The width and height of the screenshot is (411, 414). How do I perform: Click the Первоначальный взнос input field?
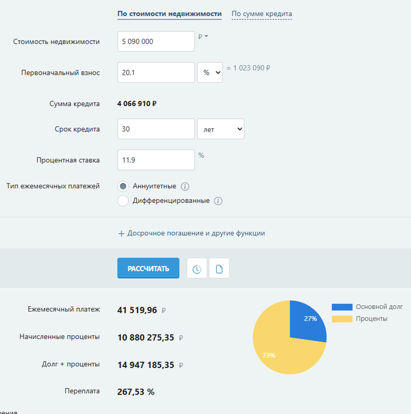(x=156, y=72)
